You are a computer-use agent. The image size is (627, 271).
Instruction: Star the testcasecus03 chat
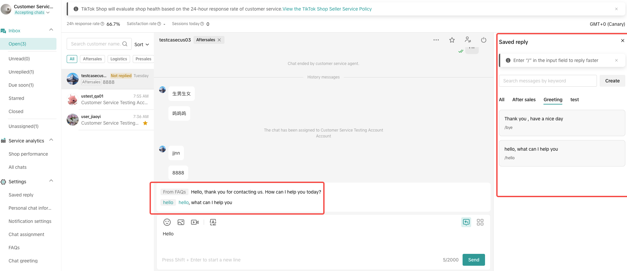(452, 40)
